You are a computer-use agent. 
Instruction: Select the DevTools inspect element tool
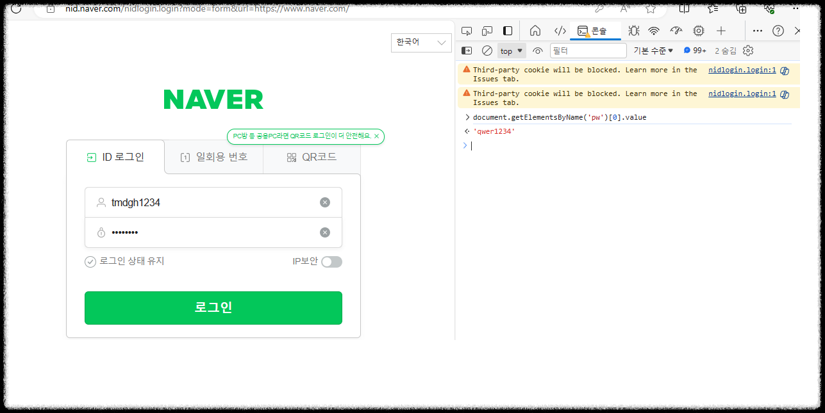click(467, 31)
